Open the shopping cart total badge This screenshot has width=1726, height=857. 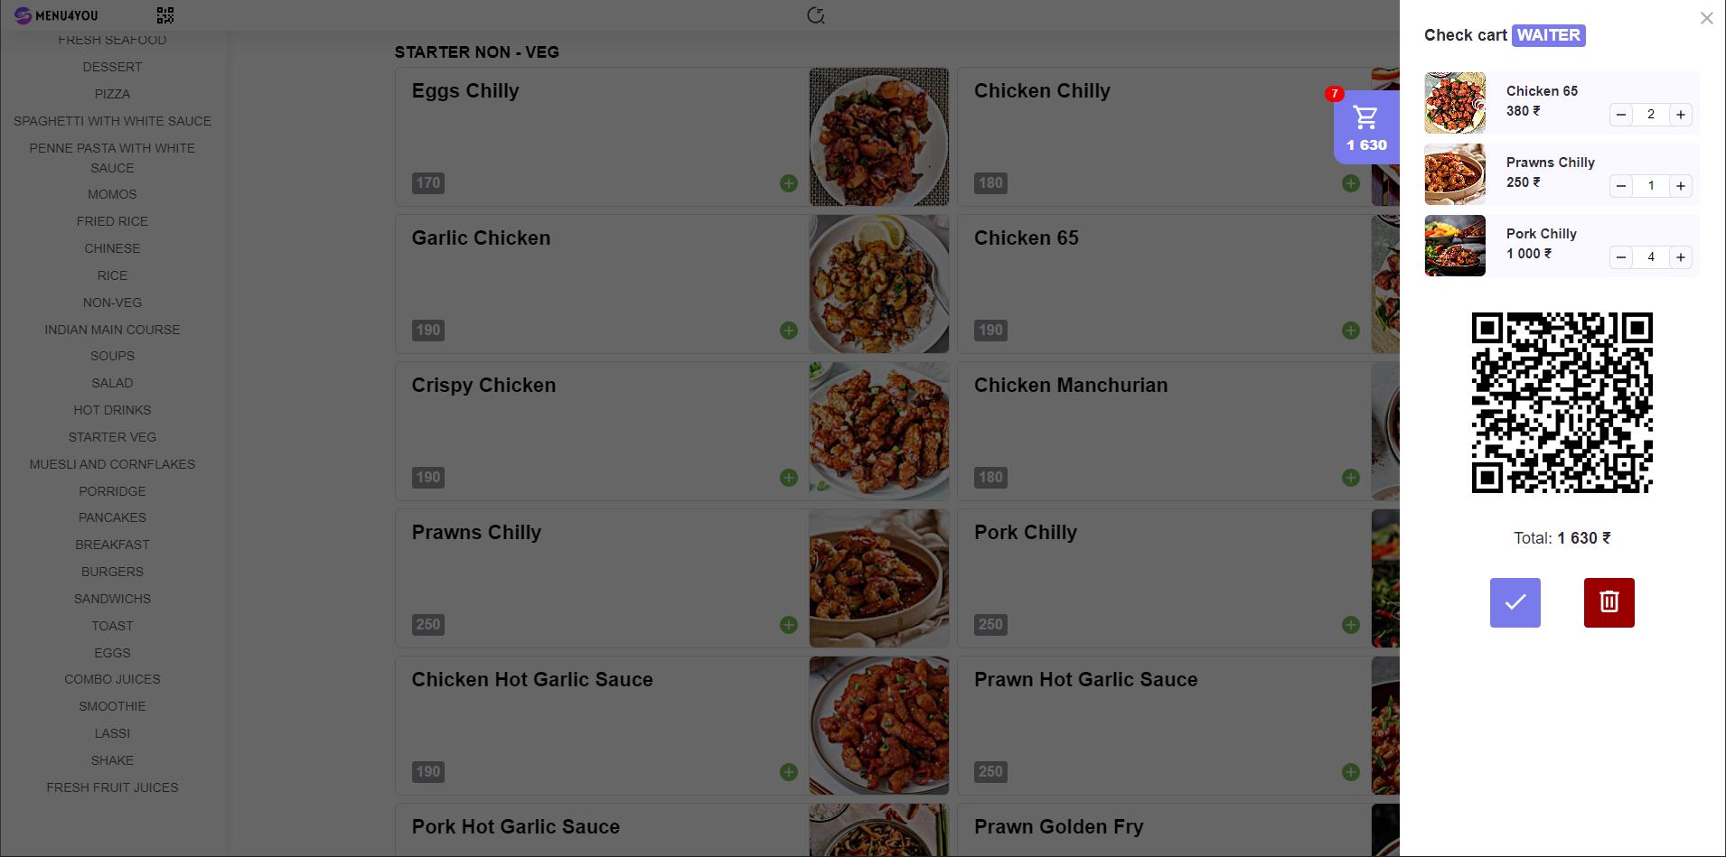click(x=1365, y=127)
